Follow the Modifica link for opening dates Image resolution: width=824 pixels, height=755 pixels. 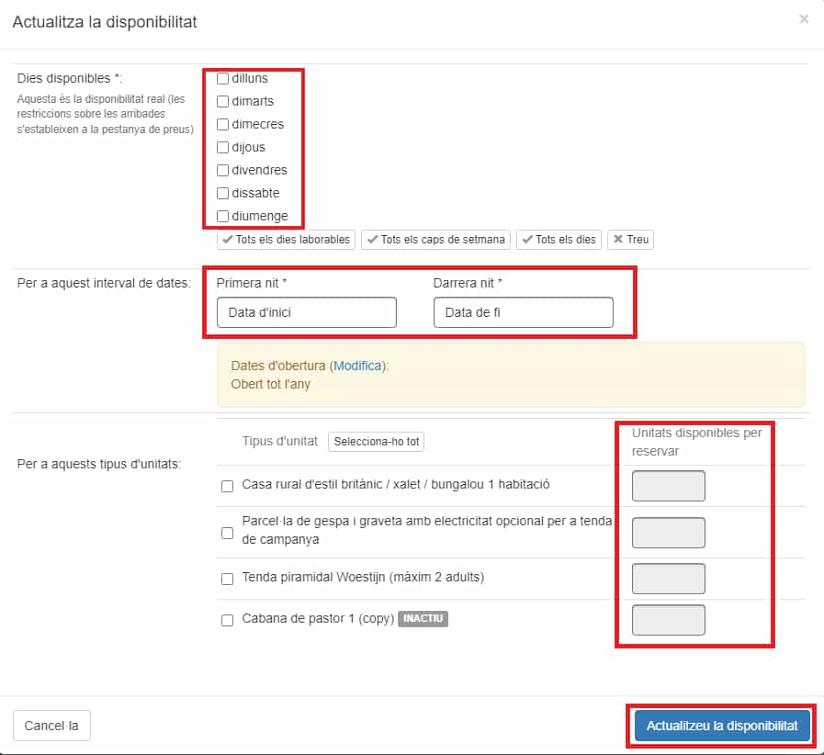pos(358,366)
